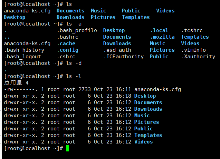Screen dimensions: 220x159
Task: Click the .bash_logout file name
Action: tap(22, 57)
